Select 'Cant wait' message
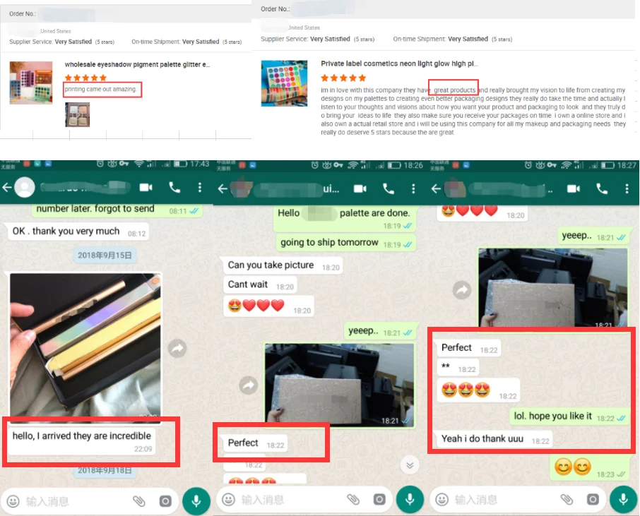640x516 pixels. tap(260, 284)
